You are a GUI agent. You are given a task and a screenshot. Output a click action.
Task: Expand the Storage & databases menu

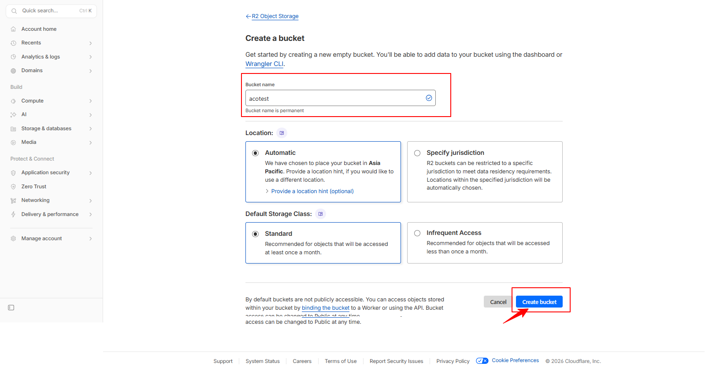click(x=46, y=128)
